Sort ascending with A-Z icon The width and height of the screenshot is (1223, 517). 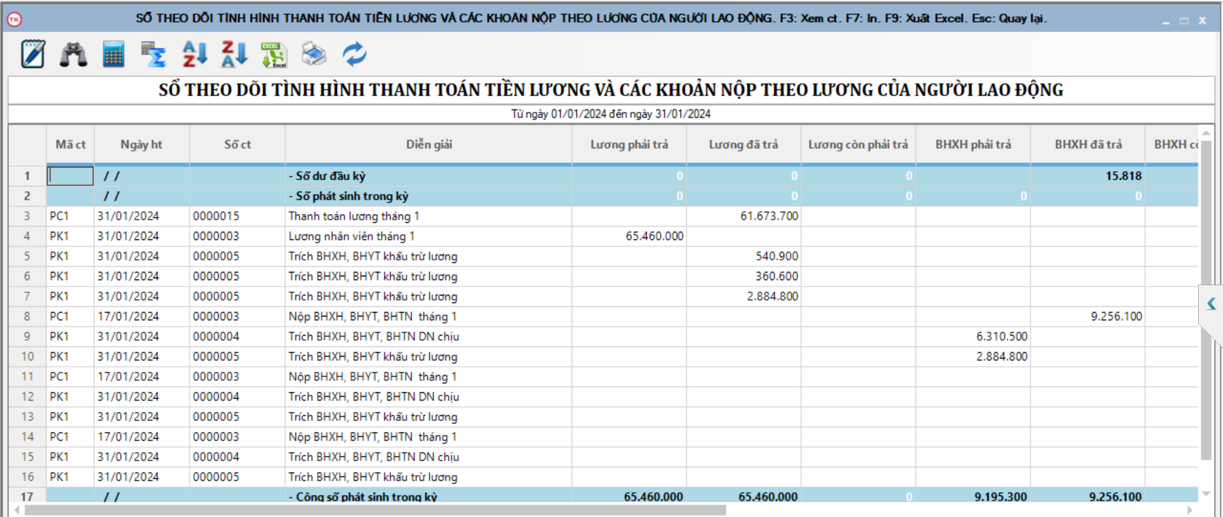pyautogui.click(x=194, y=54)
